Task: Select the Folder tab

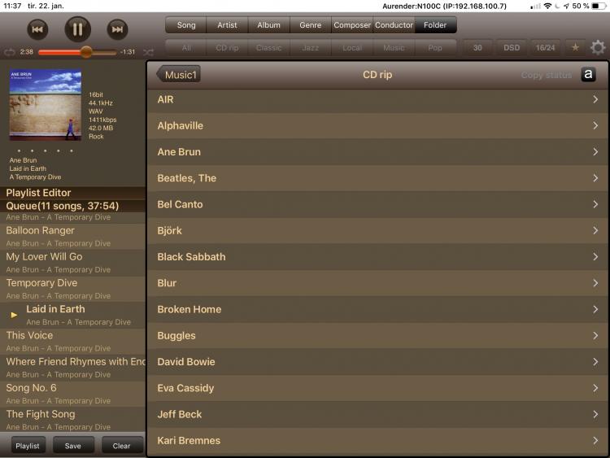Action: pos(435,25)
